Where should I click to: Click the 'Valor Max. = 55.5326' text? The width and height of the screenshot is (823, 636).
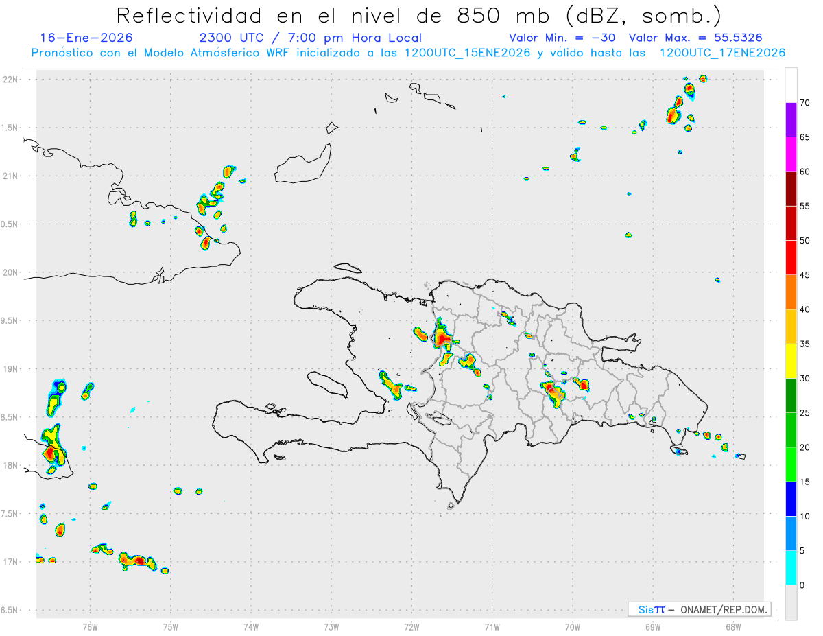pyautogui.click(x=695, y=38)
